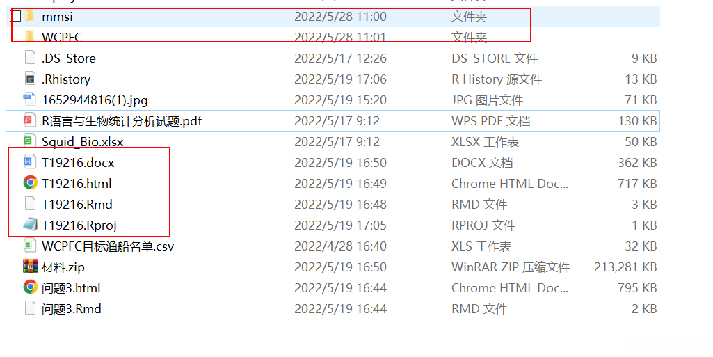Click the WCPFC目标渔船名单.csv file icon

(30, 246)
